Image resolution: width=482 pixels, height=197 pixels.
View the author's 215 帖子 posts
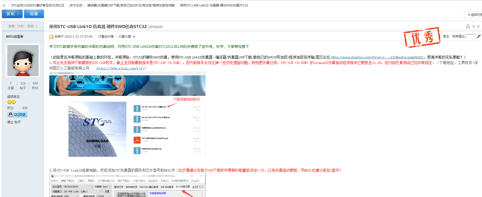[23, 86]
